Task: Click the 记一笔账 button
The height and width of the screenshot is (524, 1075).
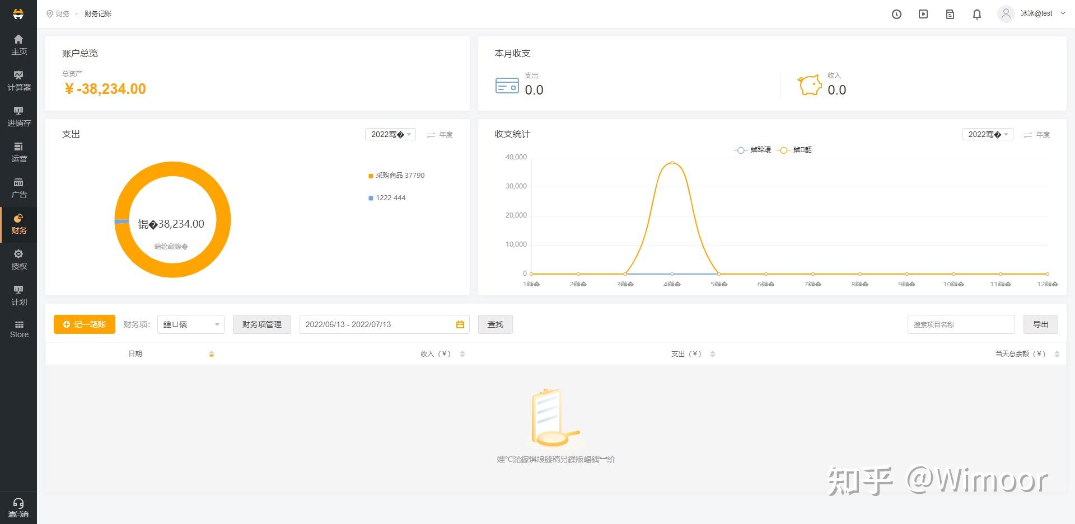Action: click(85, 324)
